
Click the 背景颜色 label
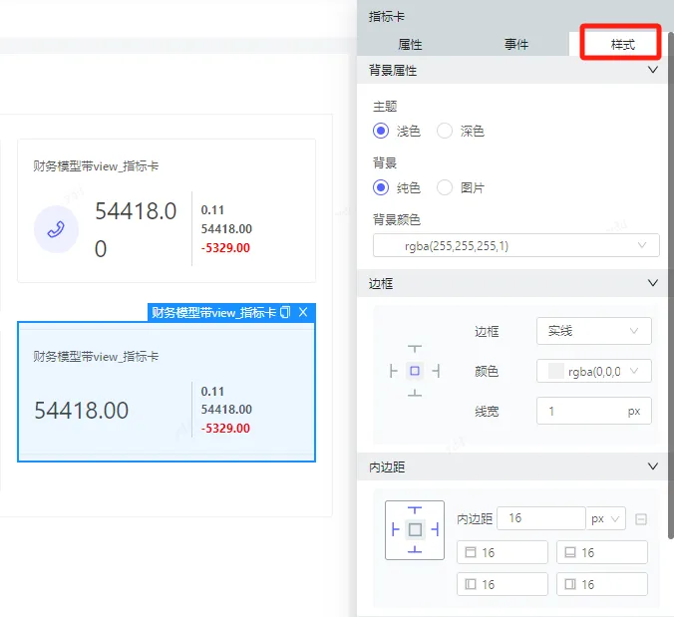[x=396, y=219]
